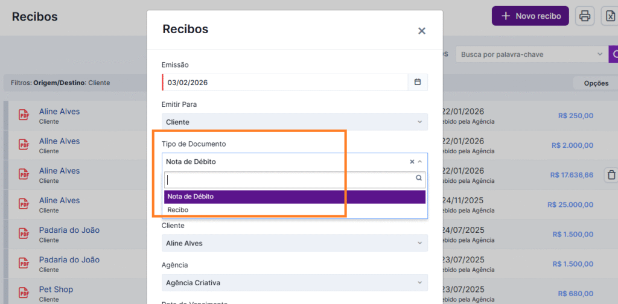Open the Cliente dropdown showing Aline Alves

(420, 243)
